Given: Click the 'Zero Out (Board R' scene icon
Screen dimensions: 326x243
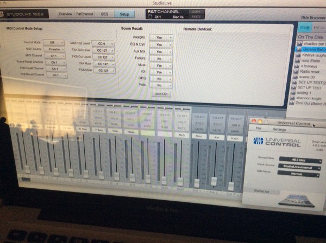Looking at the screenshot, I should 291,103.
